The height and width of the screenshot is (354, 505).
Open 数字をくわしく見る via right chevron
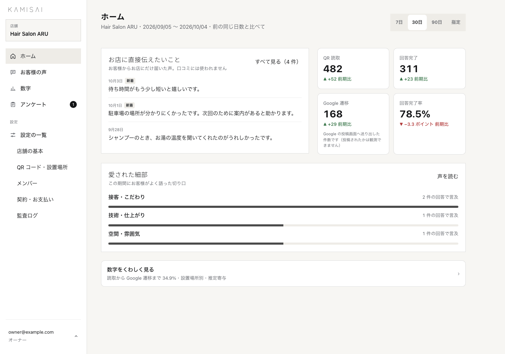tap(458, 274)
